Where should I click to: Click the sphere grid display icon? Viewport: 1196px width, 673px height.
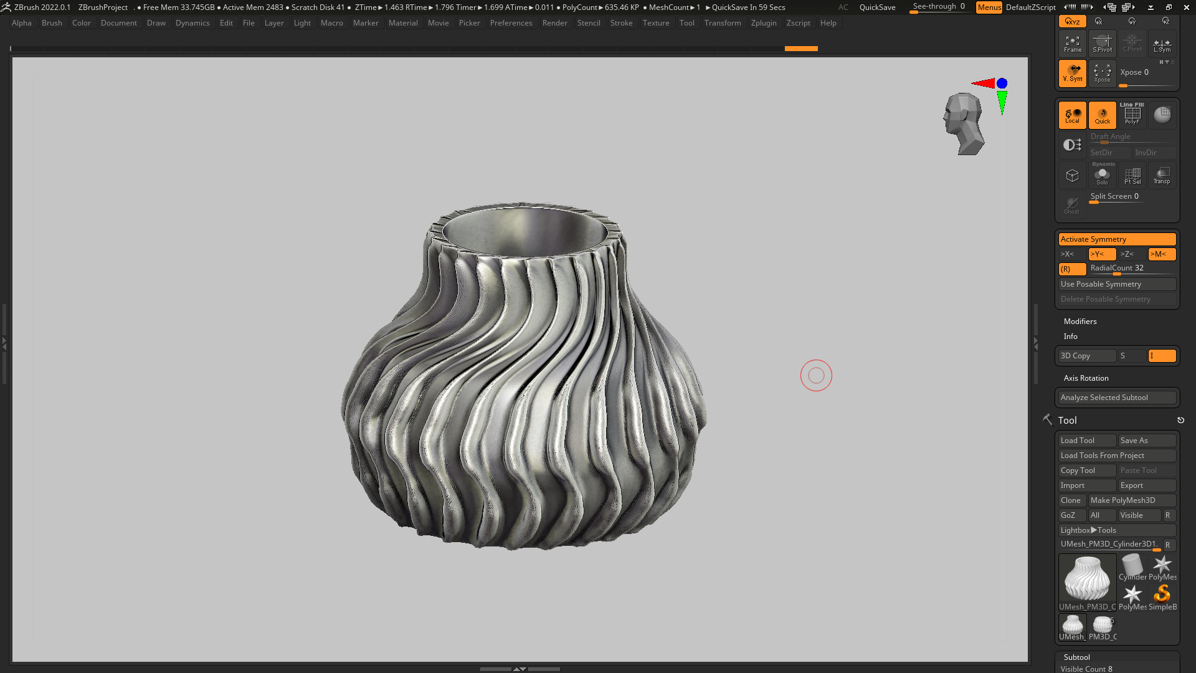coord(1162,115)
